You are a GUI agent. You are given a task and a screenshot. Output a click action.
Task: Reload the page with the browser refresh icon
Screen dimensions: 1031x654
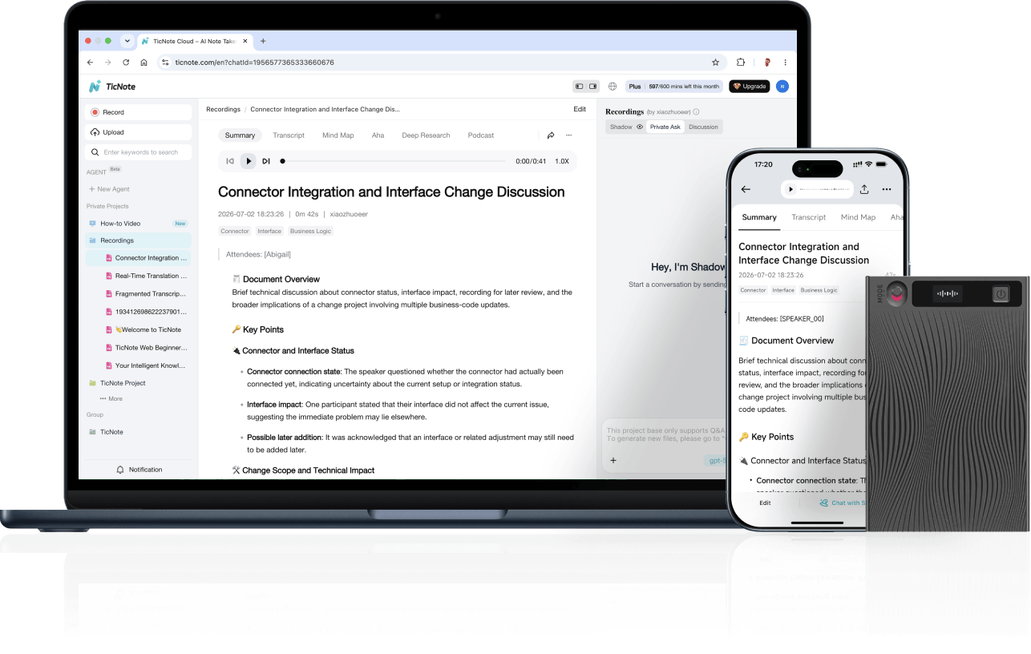(x=126, y=62)
